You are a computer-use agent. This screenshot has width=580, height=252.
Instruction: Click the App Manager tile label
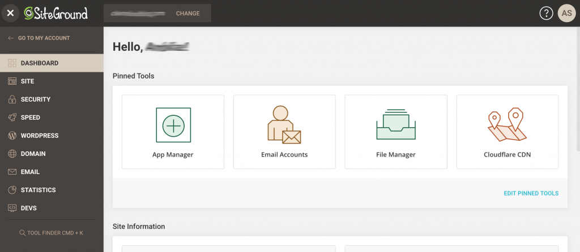pos(173,155)
